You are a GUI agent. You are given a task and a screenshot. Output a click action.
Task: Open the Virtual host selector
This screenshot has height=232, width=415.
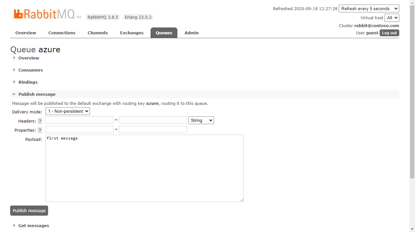[x=392, y=18]
